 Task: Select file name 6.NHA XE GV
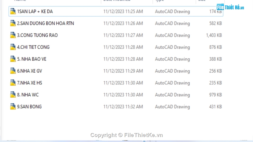(30, 71)
